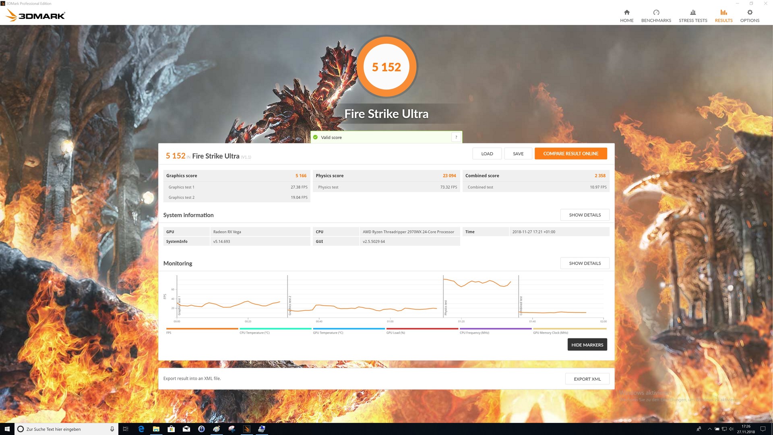773x435 pixels.
Task: Go to Benchmarks via gauge icon
Action: coord(656,12)
